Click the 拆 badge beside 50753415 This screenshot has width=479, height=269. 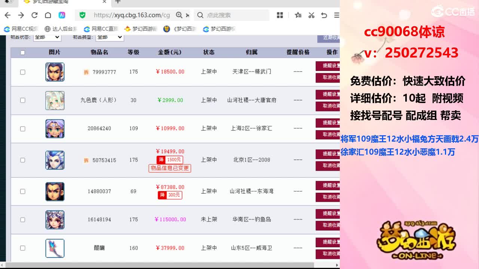[86, 160]
